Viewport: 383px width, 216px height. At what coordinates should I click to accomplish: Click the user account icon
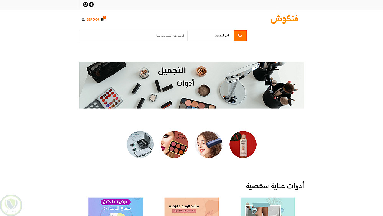[83, 20]
